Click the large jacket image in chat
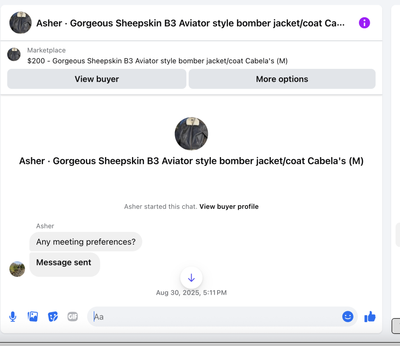This screenshot has height=346, width=400. (191, 134)
